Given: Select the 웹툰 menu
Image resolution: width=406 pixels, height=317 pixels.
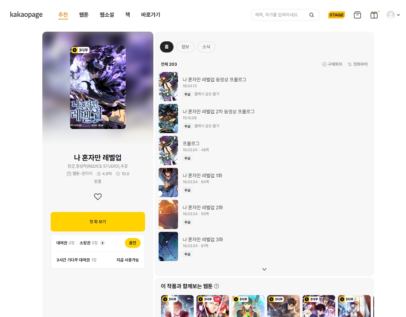Looking at the screenshot, I should (84, 15).
